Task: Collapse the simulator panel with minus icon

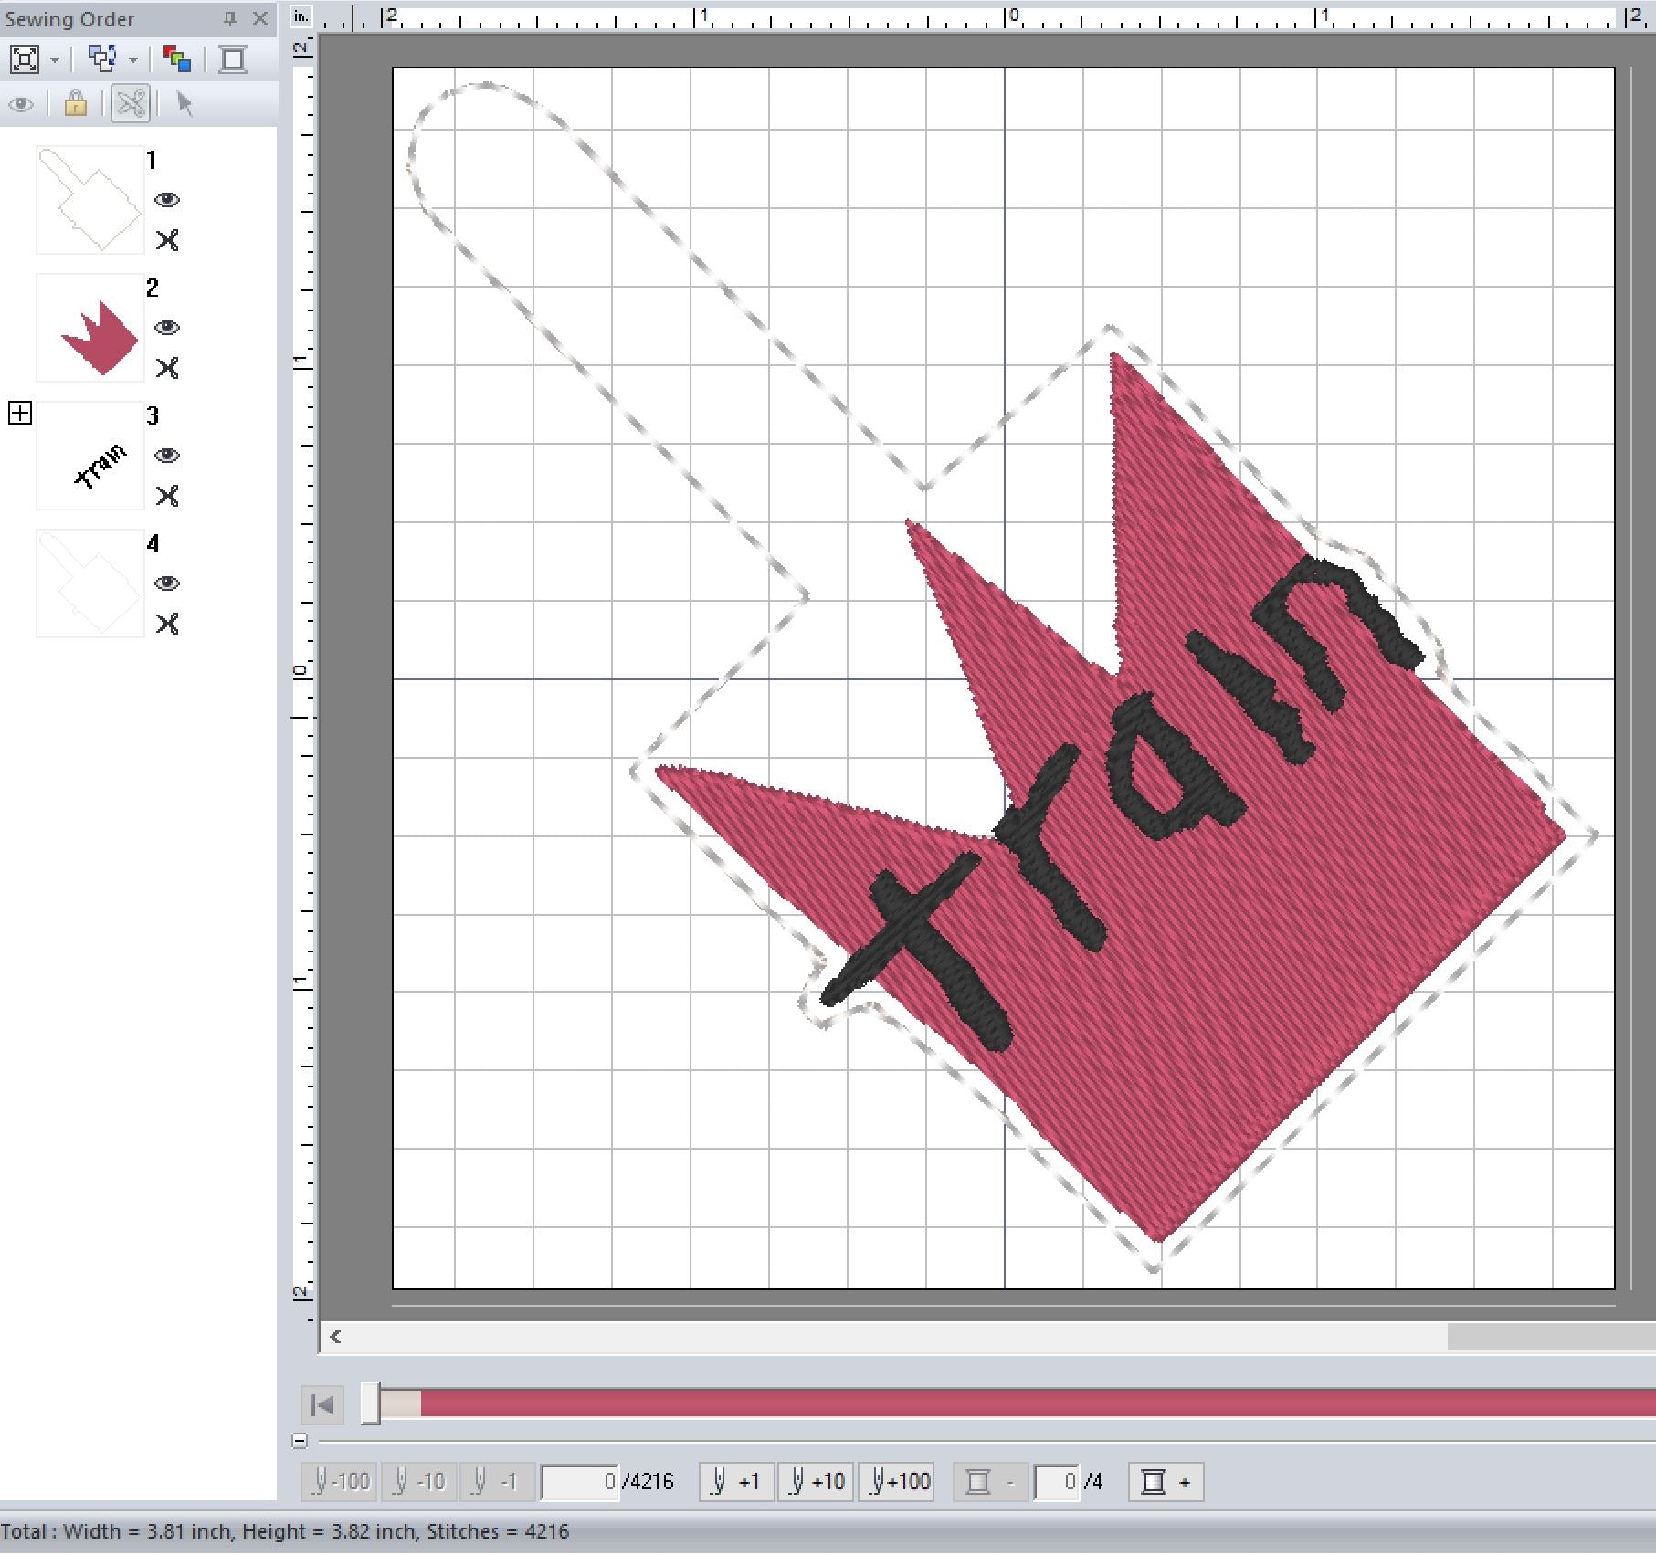Action: click(300, 1441)
